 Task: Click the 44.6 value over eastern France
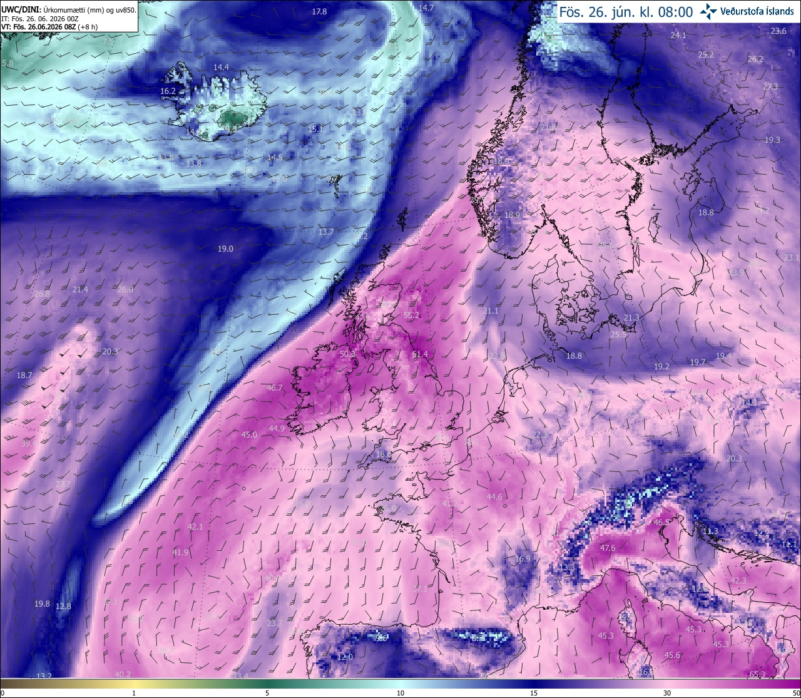494,497
